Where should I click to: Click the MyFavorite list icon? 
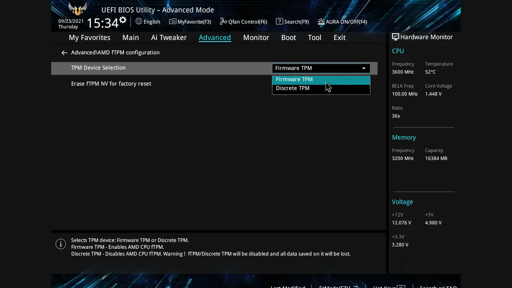pyautogui.click(x=173, y=22)
